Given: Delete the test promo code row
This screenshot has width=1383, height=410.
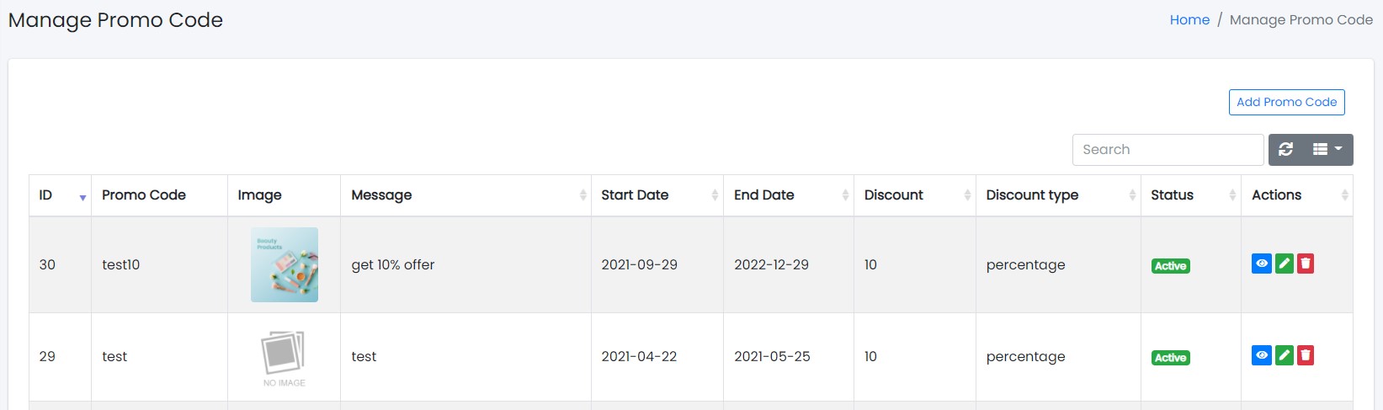Looking at the screenshot, I should (1306, 355).
